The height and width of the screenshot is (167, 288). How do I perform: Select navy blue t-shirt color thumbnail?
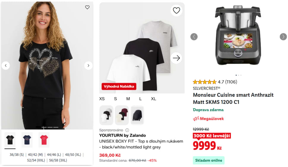pyautogui.click(x=27, y=140)
